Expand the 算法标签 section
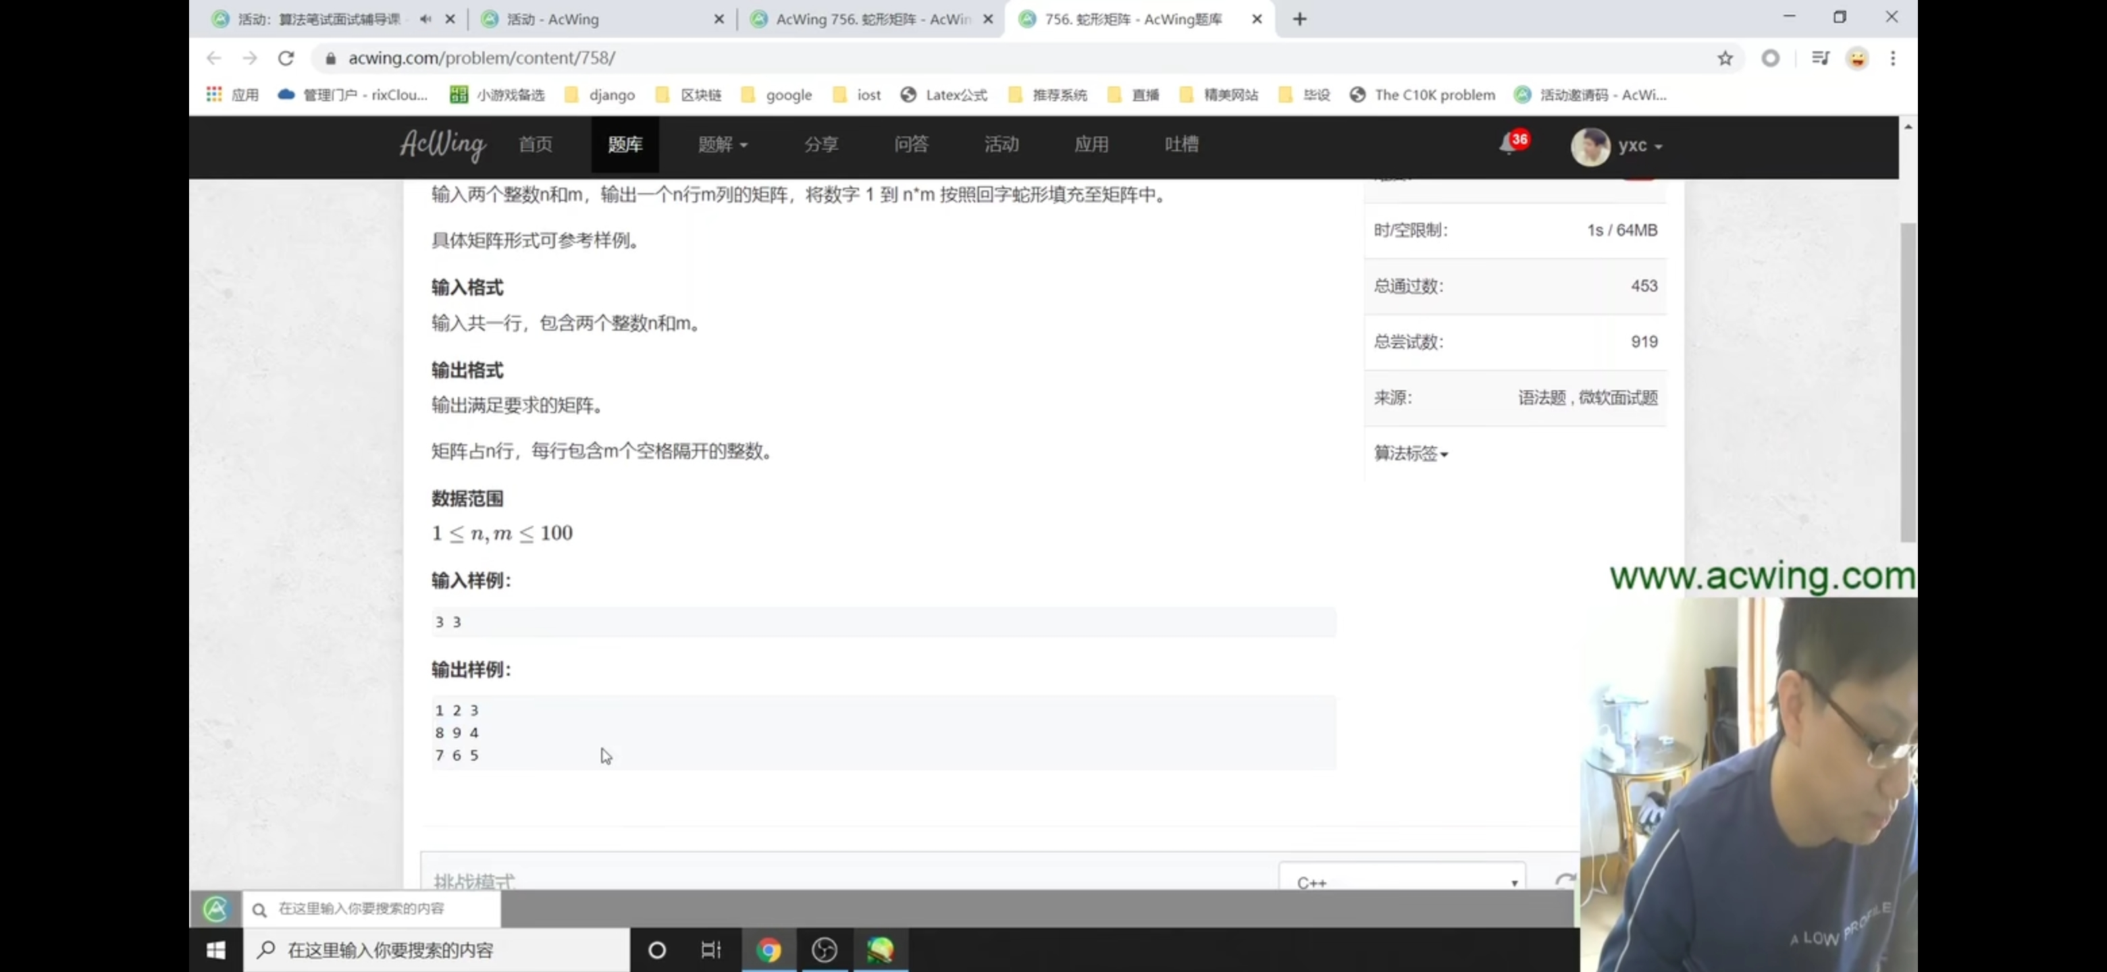 click(1410, 454)
